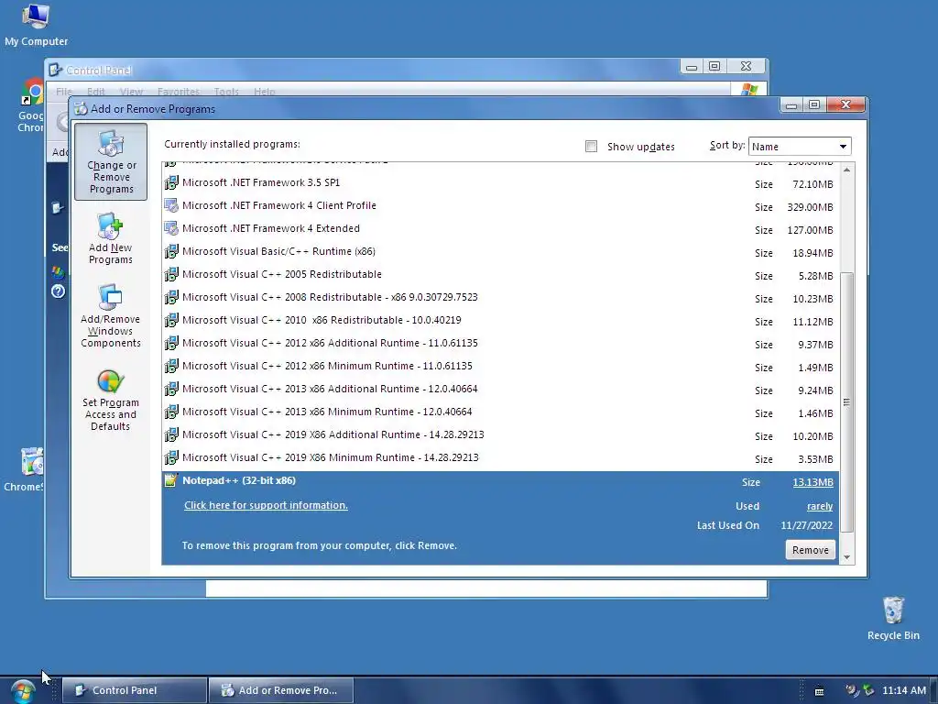Screen dimensions: 938x704
Task: Click the 11/27/2022 last used date
Action: tap(806, 525)
